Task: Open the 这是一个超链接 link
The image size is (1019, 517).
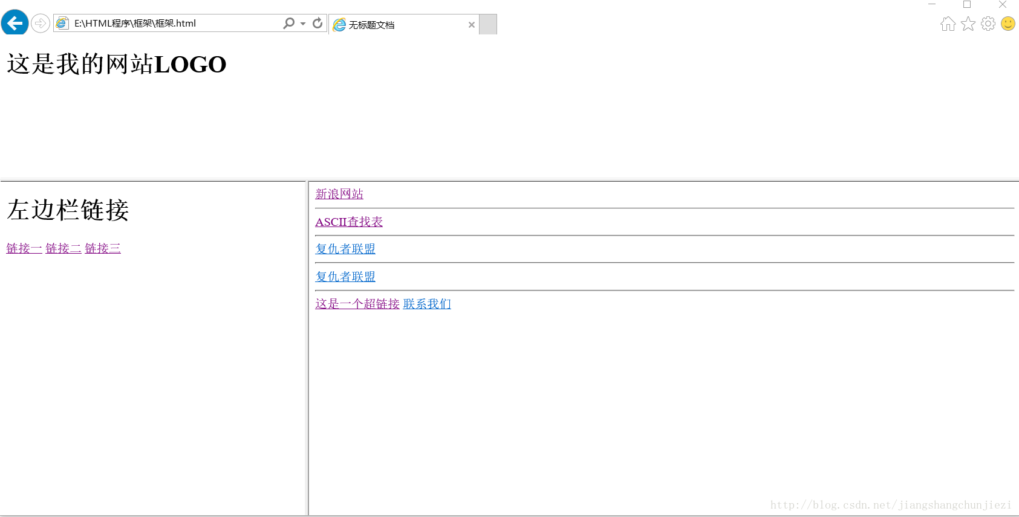Action: (x=357, y=304)
